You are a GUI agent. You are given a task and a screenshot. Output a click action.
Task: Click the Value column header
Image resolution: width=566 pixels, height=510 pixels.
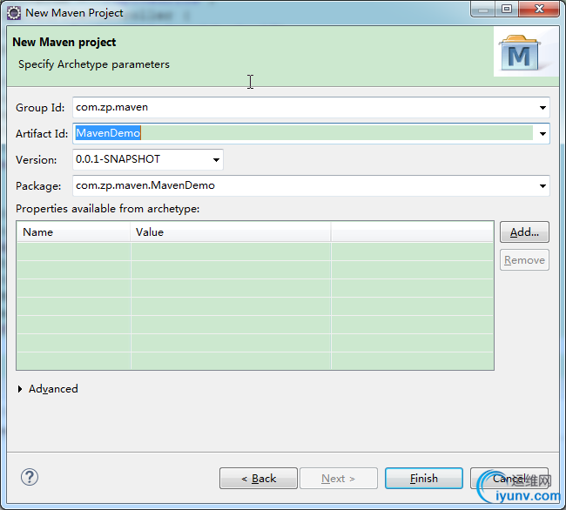[230, 232]
